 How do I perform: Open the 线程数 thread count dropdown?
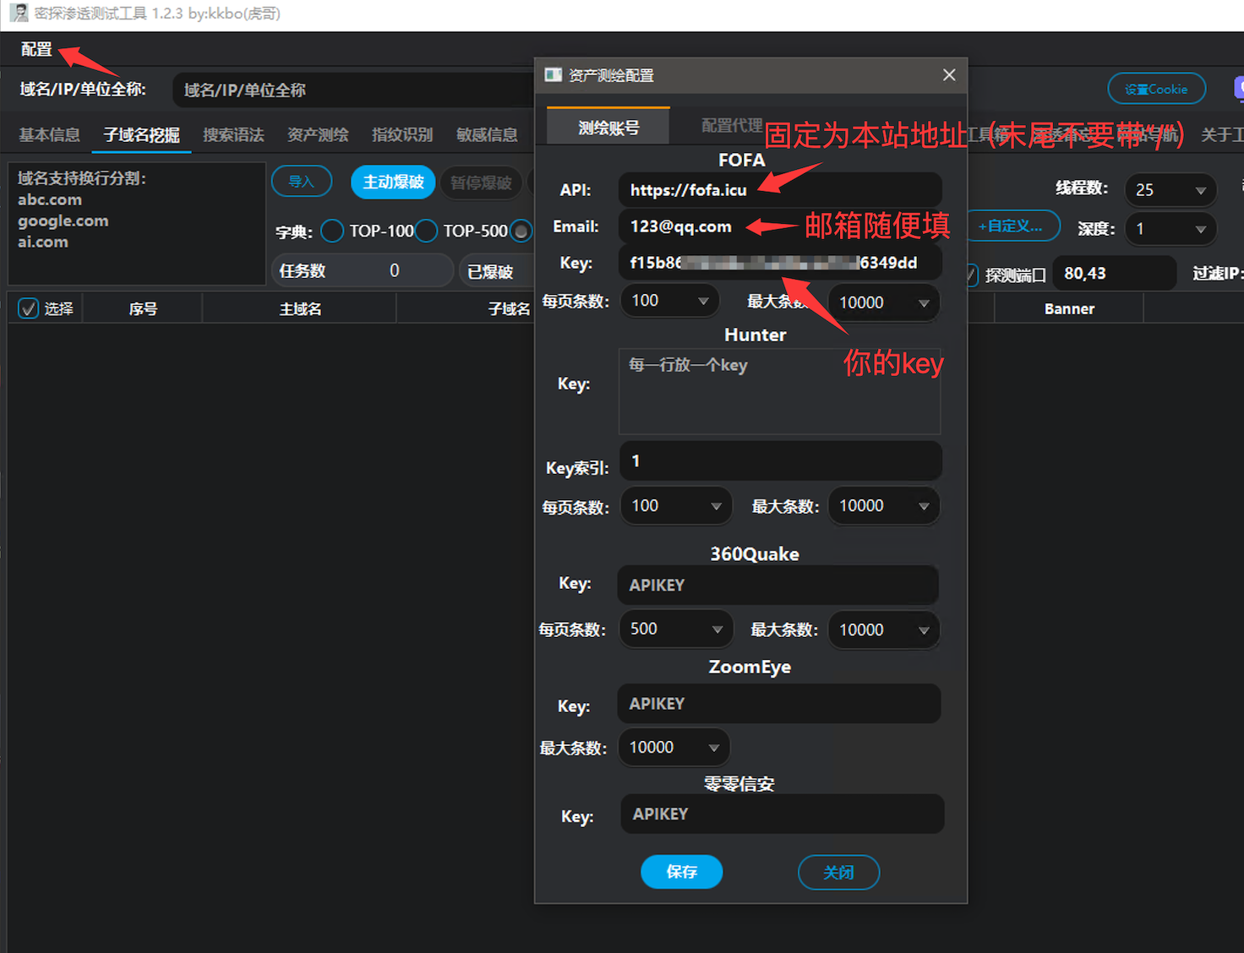[x=1170, y=190]
